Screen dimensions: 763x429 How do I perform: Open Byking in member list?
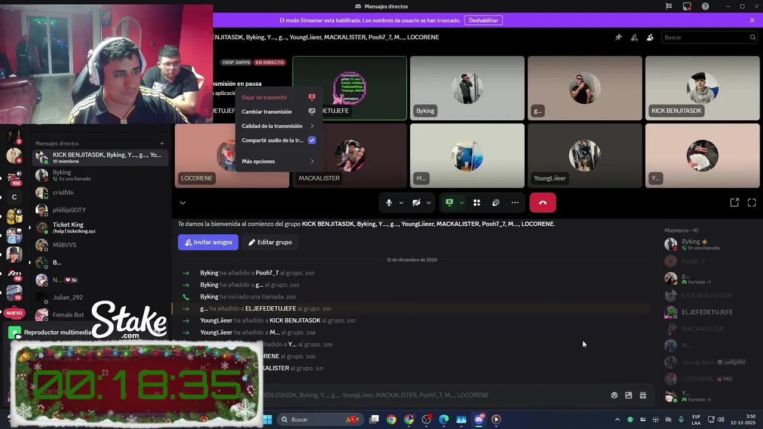point(709,244)
